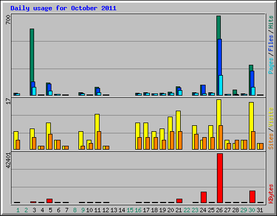Image resolution: width=277 pixels, height=216 pixels.
Task: Select day label "25" on the x-axis
Action: [211, 210]
